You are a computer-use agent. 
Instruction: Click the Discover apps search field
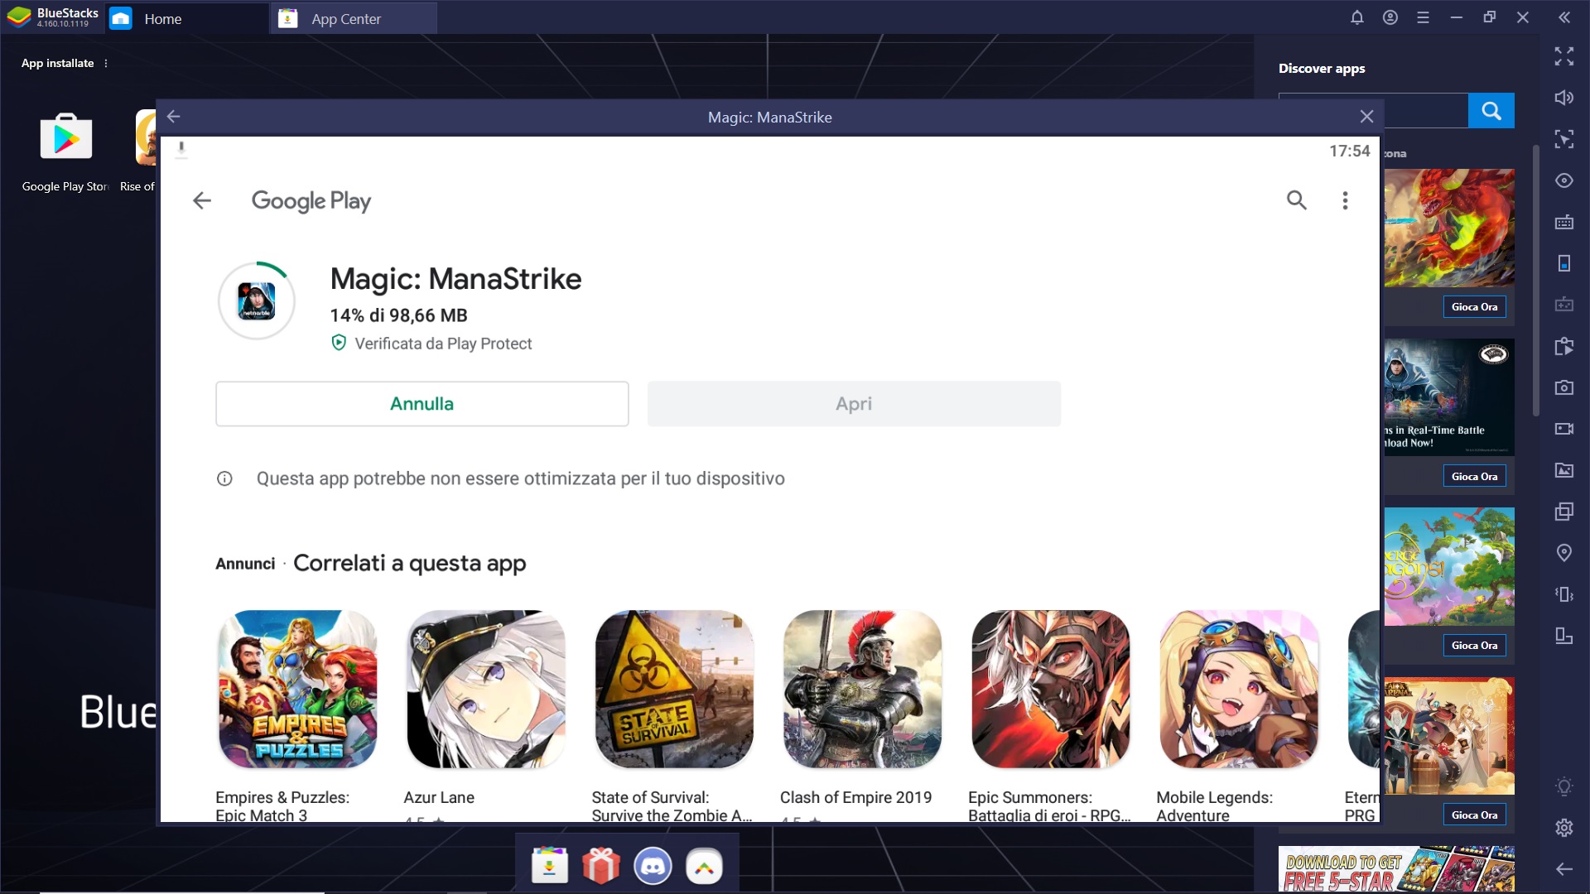pyautogui.click(x=1424, y=110)
